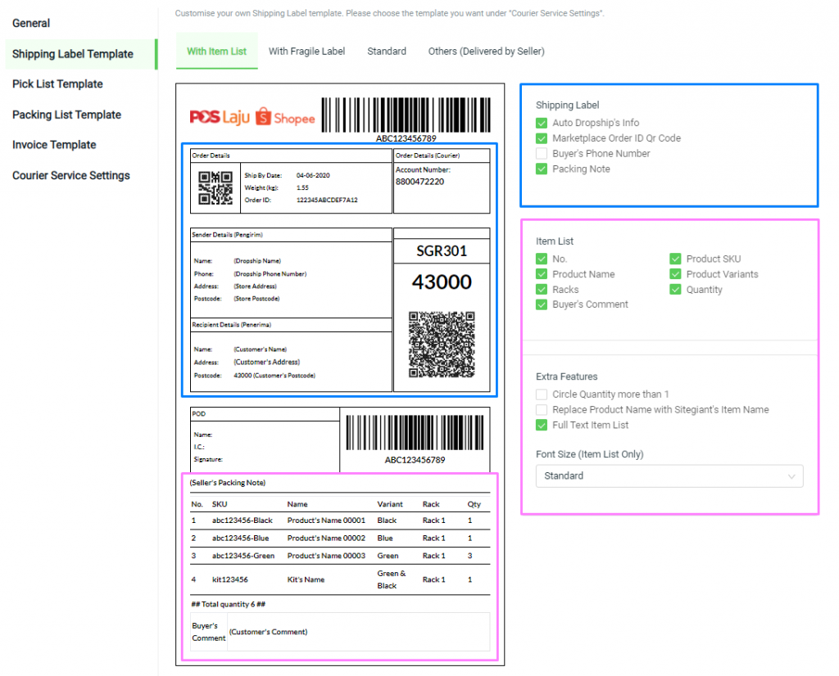Image resolution: width=839 pixels, height=676 pixels.
Task: Toggle Product SKU checkbox
Action: click(675, 259)
